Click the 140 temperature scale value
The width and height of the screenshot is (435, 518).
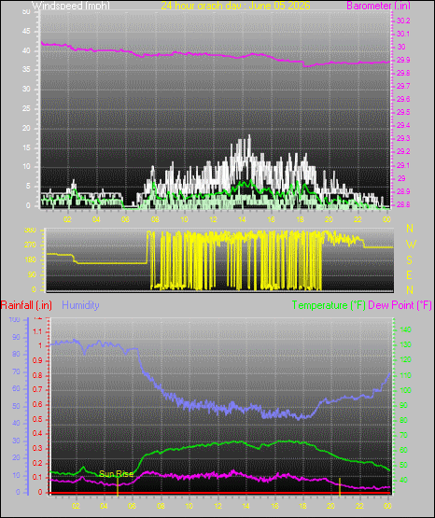click(x=406, y=329)
